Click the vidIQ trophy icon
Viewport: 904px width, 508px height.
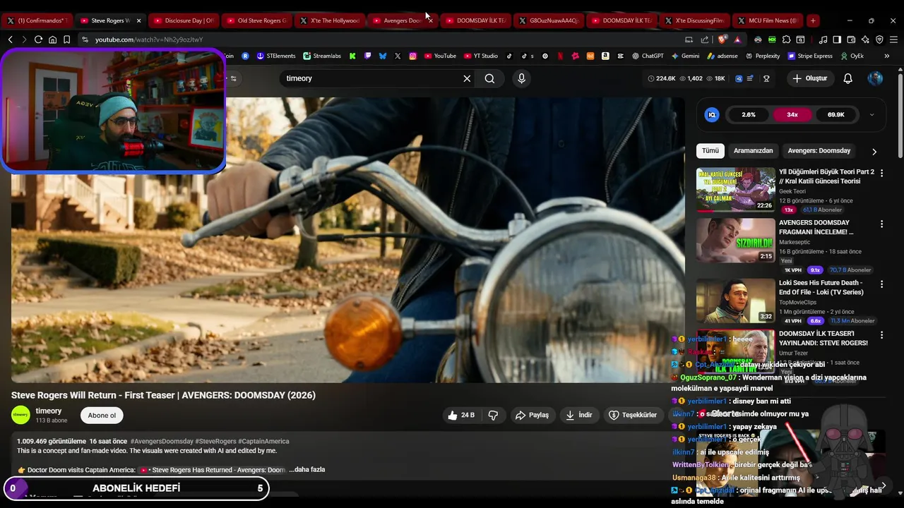(x=766, y=78)
